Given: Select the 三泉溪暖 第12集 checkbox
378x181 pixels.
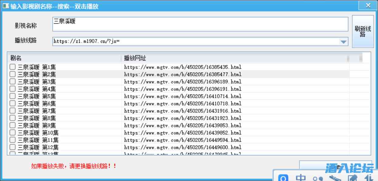Looking at the screenshot, I should [x=12, y=147].
